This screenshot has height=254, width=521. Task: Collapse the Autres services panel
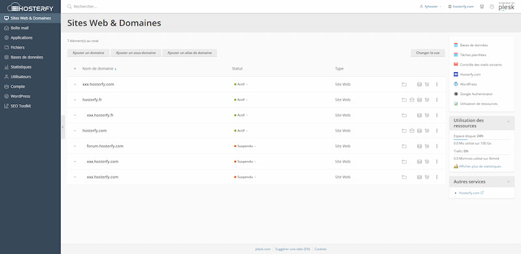tap(509, 182)
